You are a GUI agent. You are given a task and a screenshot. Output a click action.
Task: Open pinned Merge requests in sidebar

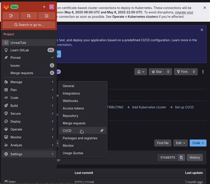[x=29, y=73]
